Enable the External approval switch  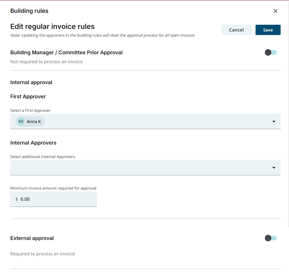(x=271, y=238)
